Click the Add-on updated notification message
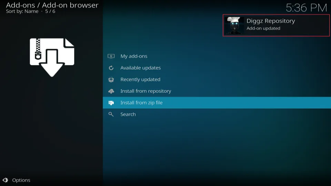Screen dimensions: 331x186 [x=263, y=29]
